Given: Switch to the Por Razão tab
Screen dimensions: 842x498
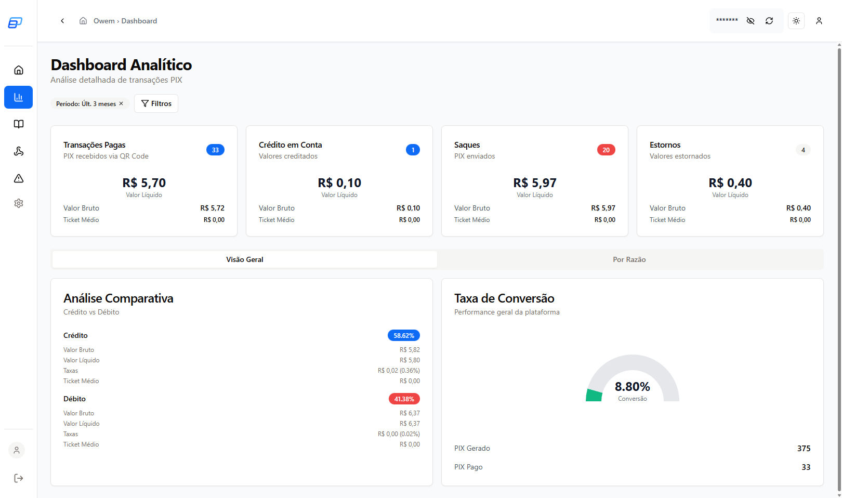Looking at the screenshot, I should pyautogui.click(x=629, y=259).
